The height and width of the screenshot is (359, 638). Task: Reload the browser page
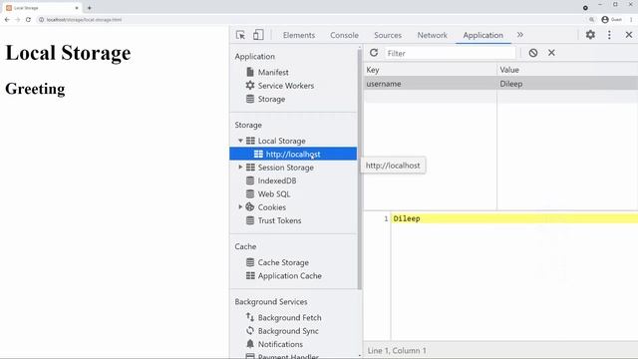28,20
